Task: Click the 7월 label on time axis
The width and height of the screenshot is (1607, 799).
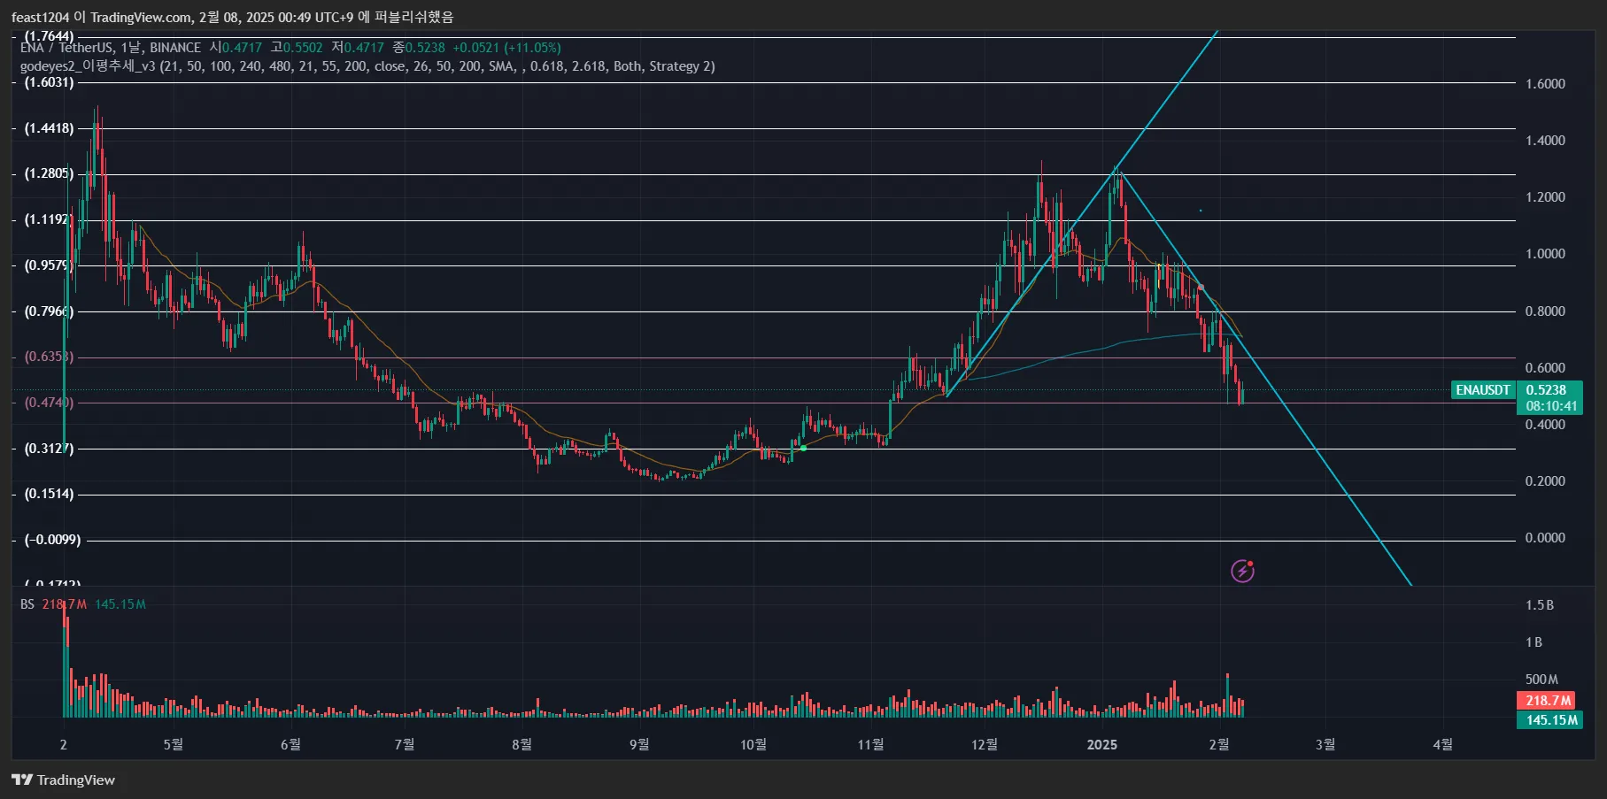Action: pyautogui.click(x=405, y=745)
